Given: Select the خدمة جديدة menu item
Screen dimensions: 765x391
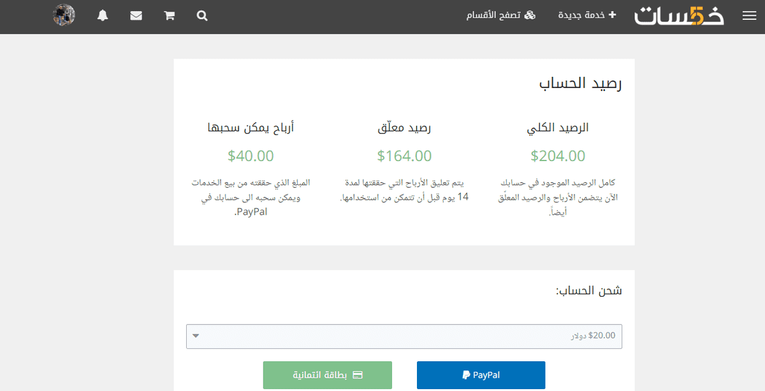Looking at the screenshot, I should tap(581, 15).
